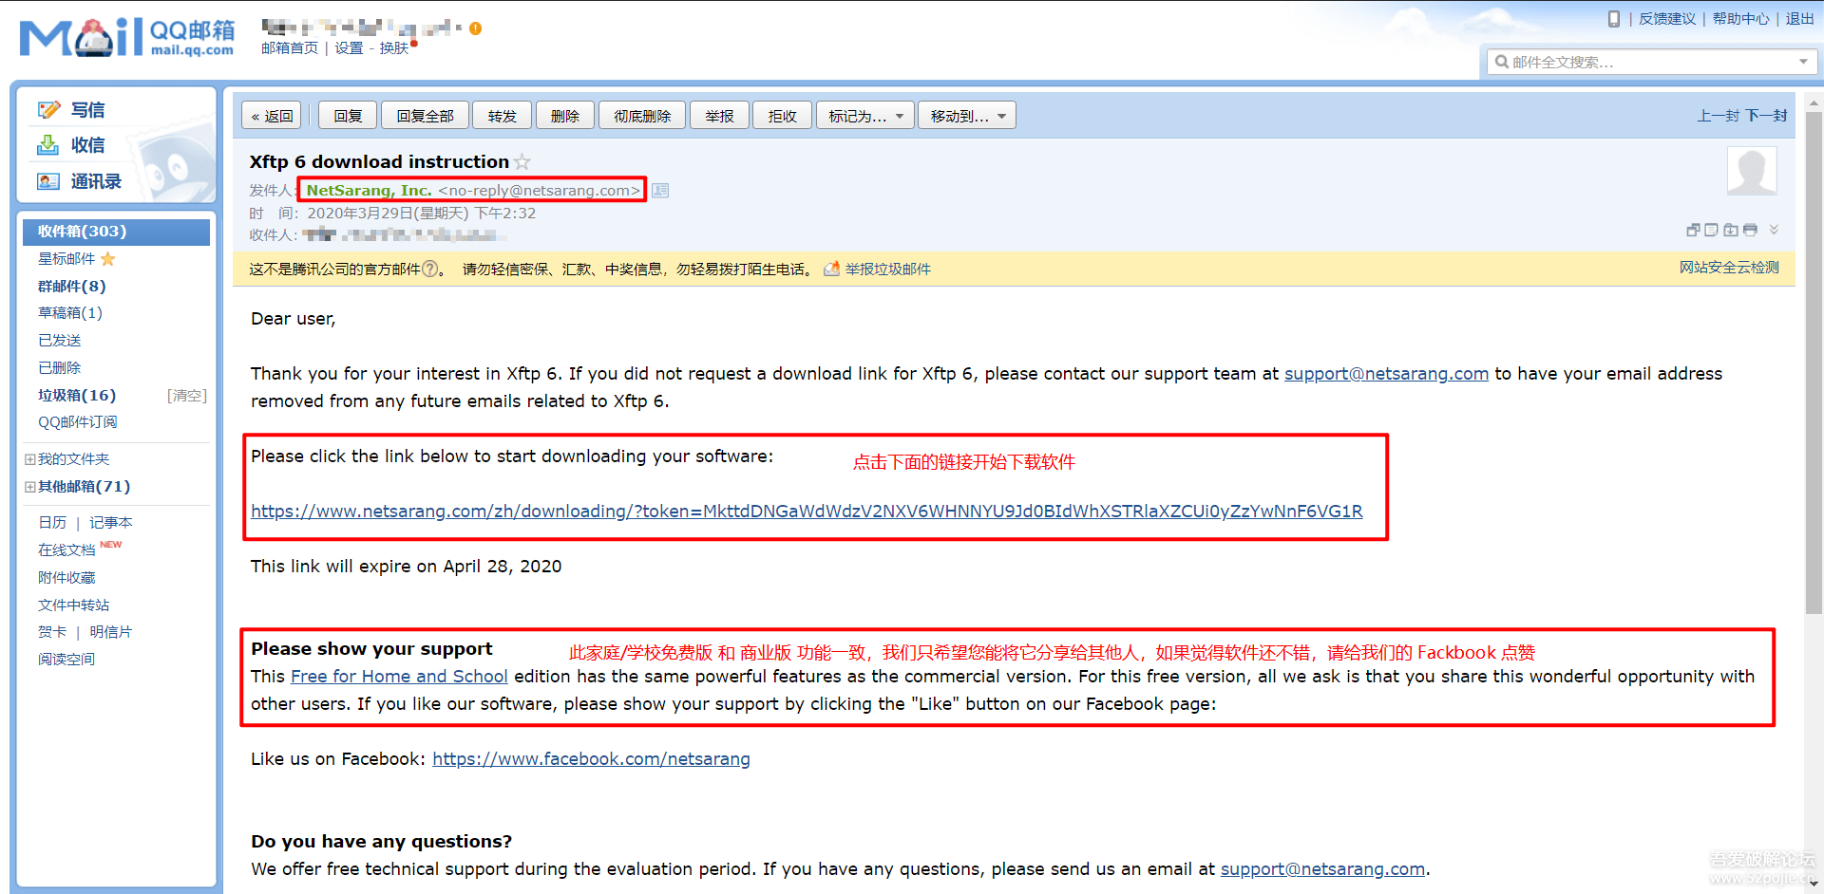Open 草稿箱(1) drafts folder

point(70,313)
